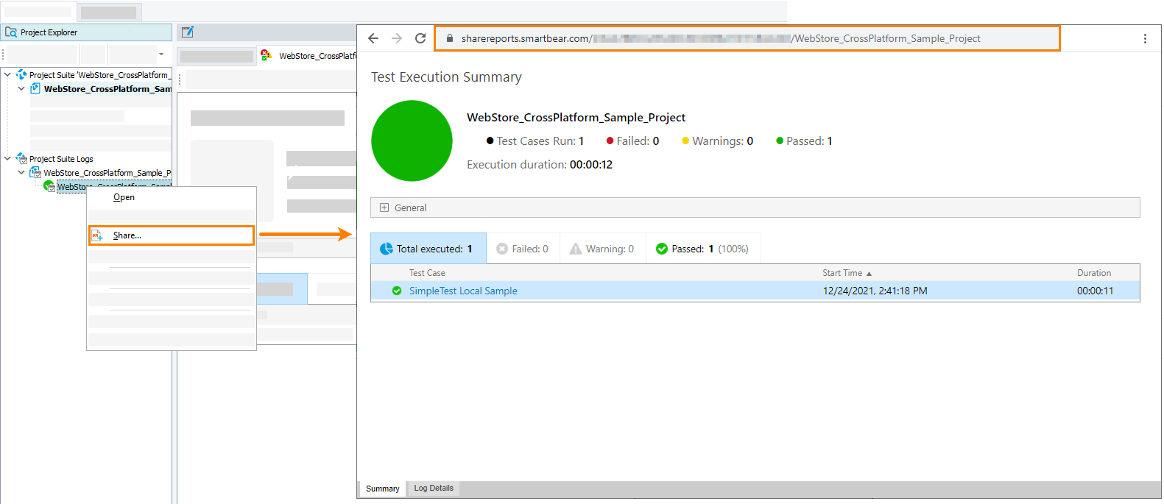
Task: Click the green pie chart summary
Action: click(x=412, y=141)
